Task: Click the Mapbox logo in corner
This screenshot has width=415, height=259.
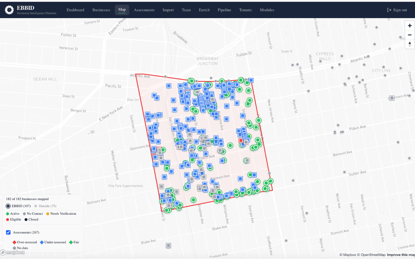Action: pyautogui.click(x=13, y=252)
